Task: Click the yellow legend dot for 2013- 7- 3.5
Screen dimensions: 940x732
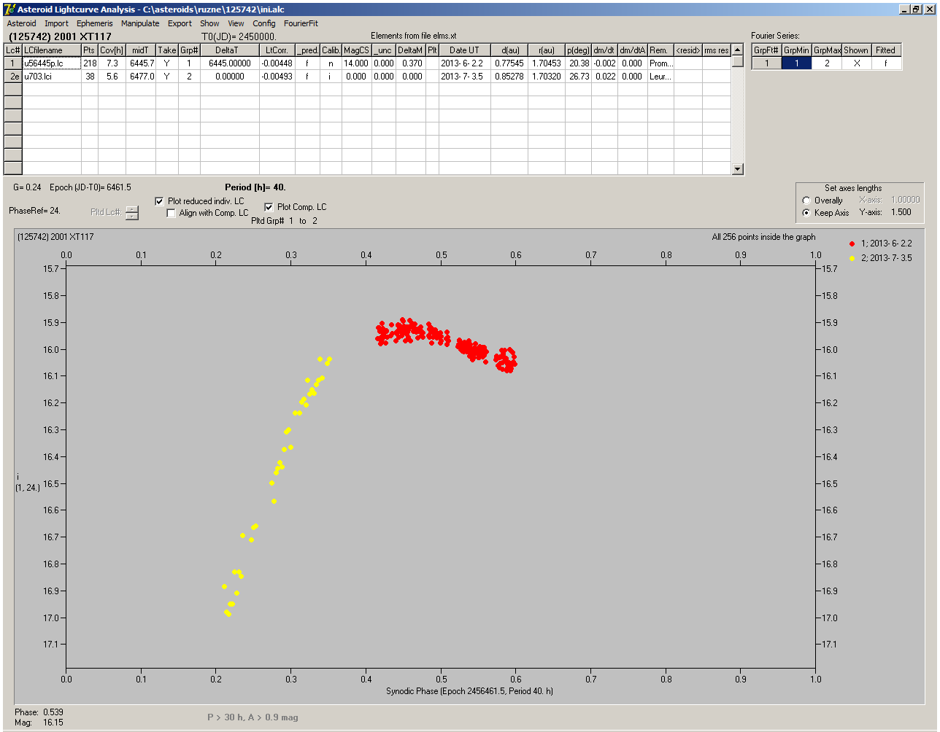Action: (852, 258)
